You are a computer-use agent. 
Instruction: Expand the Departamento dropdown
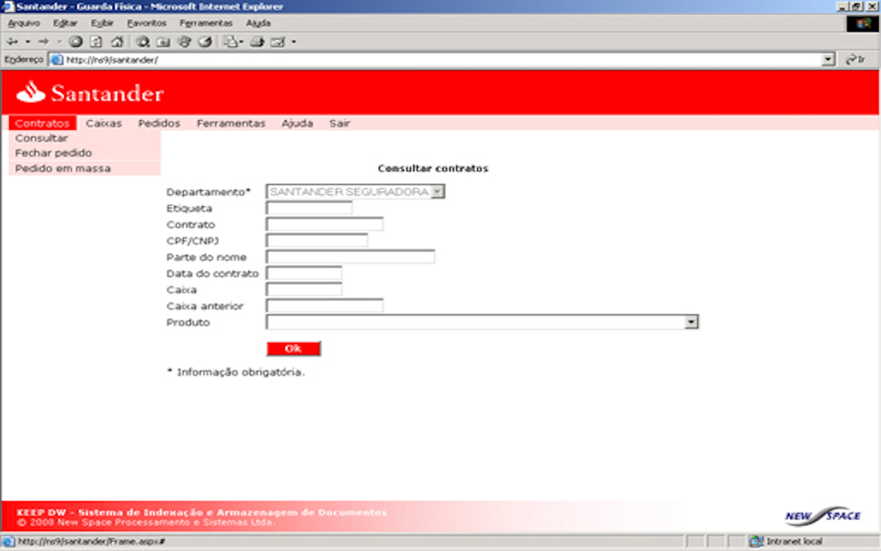pyautogui.click(x=437, y=192)
